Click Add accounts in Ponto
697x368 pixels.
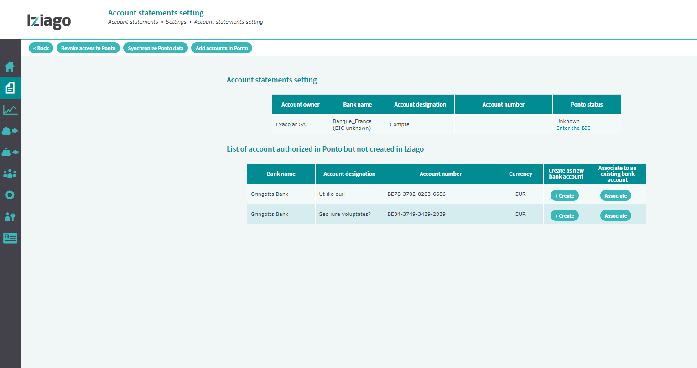click(x=222, y=48)
